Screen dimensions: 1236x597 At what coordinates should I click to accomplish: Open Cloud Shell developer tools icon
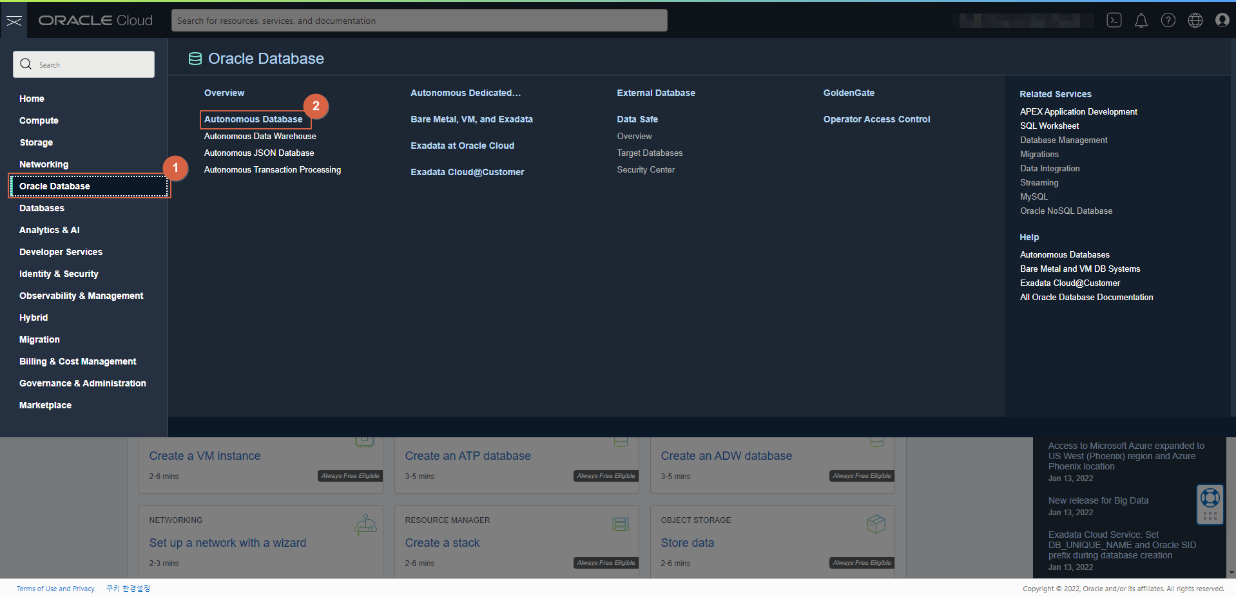1114,21
